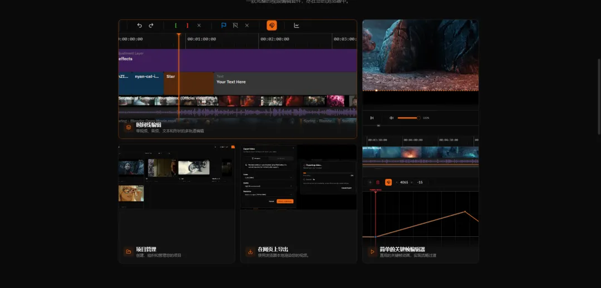Viewport: 601px width, 288px height.
Task: Toggle the checkbox in Export Video dialog
Action: pos(246,165)
